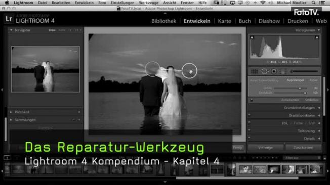330x185 pixels.
Task: Click Schließen in spot removal panel
Action: pyautogui.click(x=312, y=100)
